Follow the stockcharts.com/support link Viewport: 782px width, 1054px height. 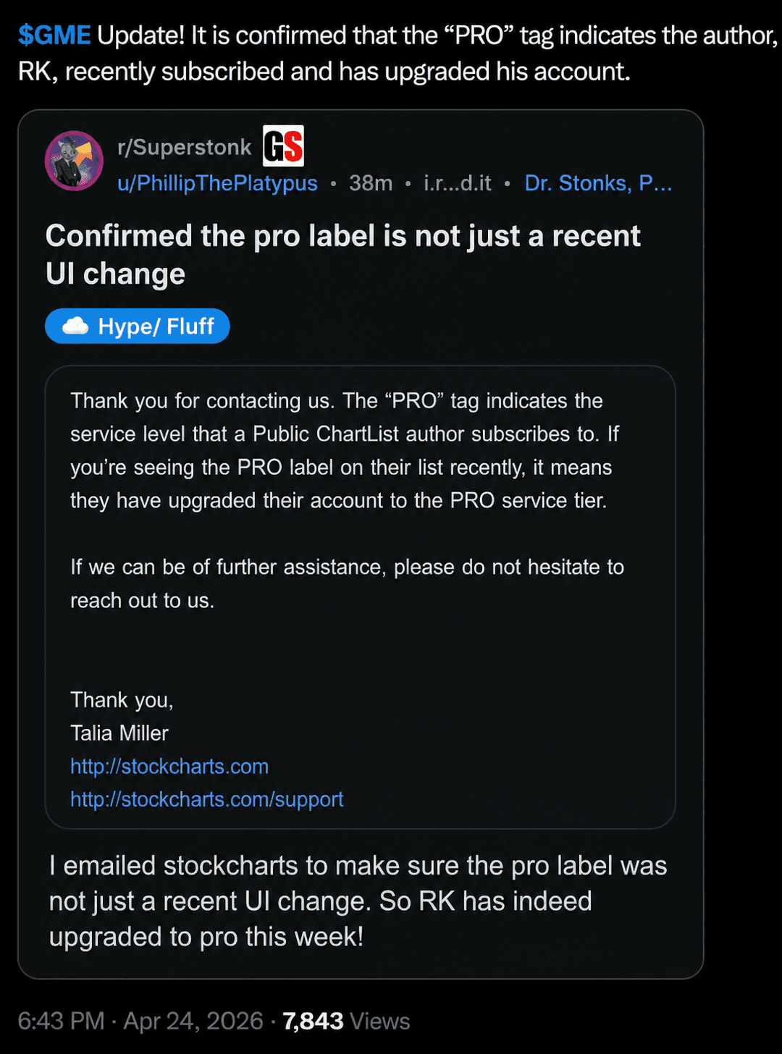[x=206, y=799]
